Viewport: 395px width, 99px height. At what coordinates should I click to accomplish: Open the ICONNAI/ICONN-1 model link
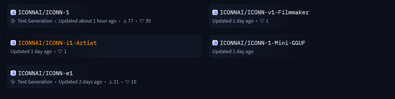pyautogui.click(x=44, y=12)
